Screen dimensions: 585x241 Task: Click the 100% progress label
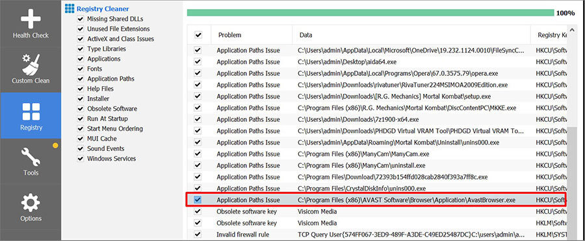click(565, 13)
